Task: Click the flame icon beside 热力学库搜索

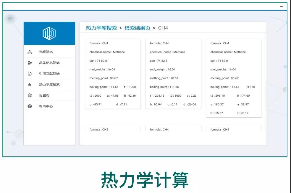Action: point(30,85)
